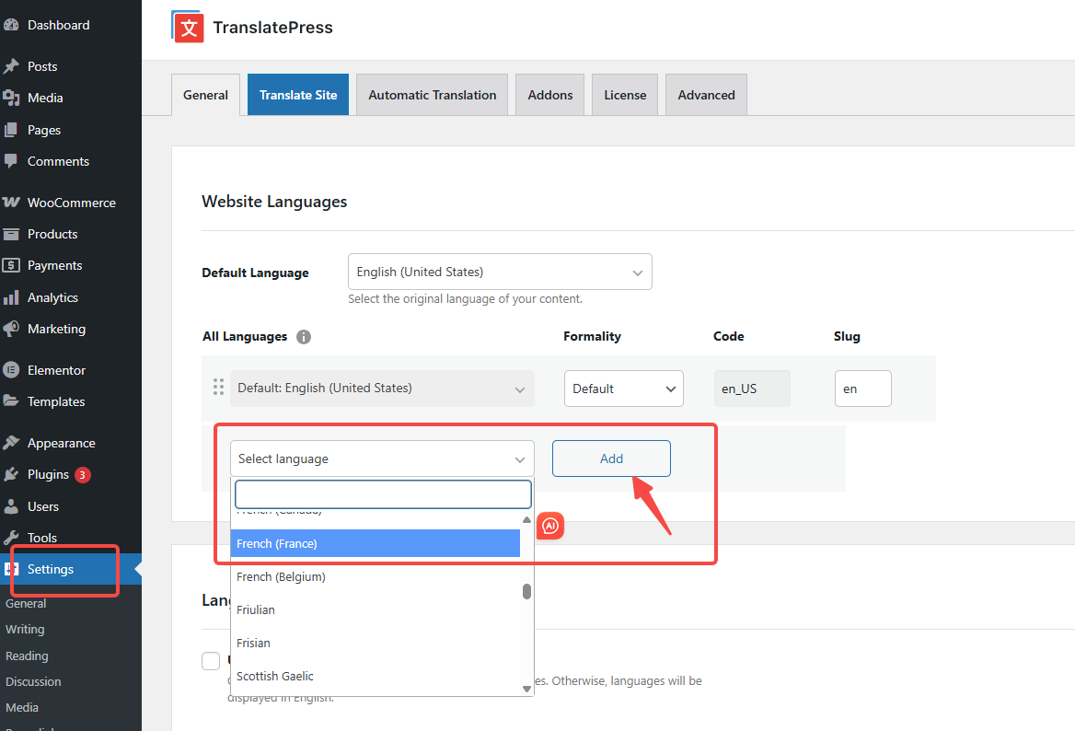This screenshot has height=731, width=1075.
Task: Click the Elementor icon in sidebar
Action: point(12,370)
